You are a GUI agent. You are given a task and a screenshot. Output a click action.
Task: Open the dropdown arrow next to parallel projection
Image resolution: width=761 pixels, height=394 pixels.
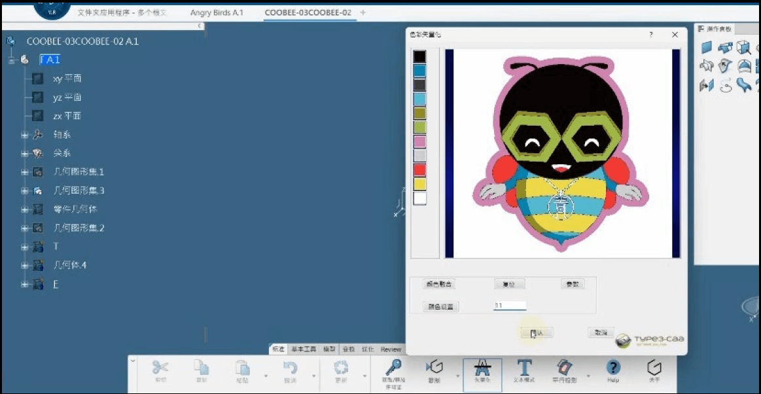pyautogui.click(x=589, y=376)
